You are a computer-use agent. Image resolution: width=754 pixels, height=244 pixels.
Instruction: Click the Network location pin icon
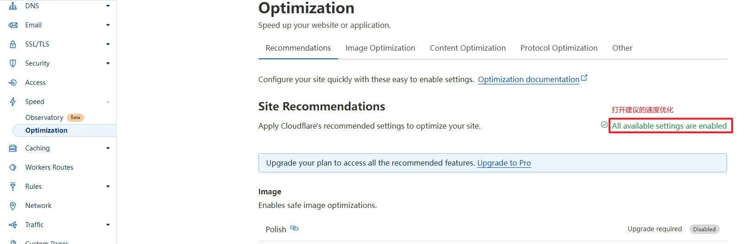click(x=13, y=206)
